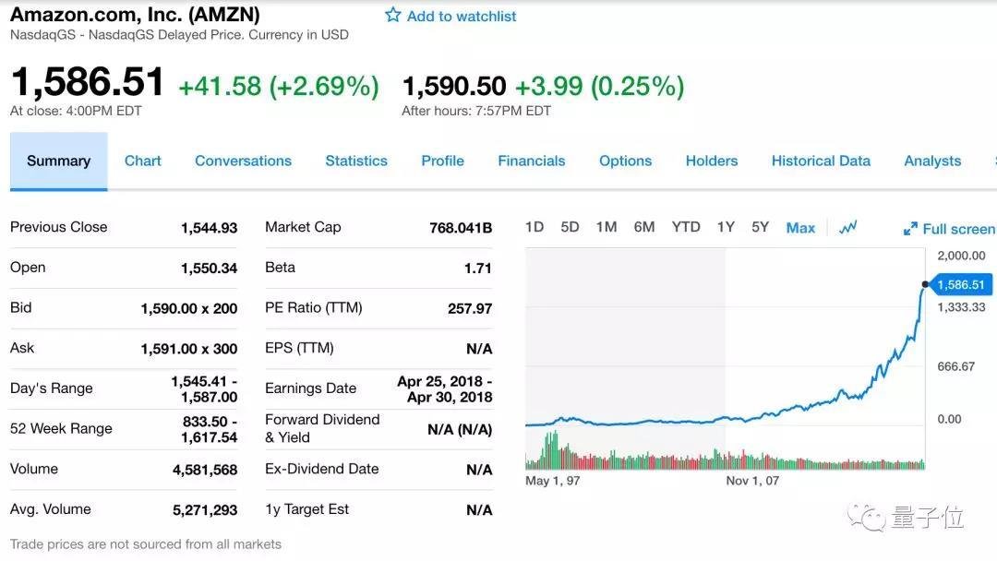
Task: Switch chart to 6M range
Action: [644, 227]
